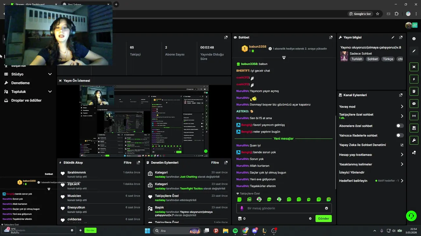
Task: Open chat settings gear beside Gönder
Action: pos(310,219)
